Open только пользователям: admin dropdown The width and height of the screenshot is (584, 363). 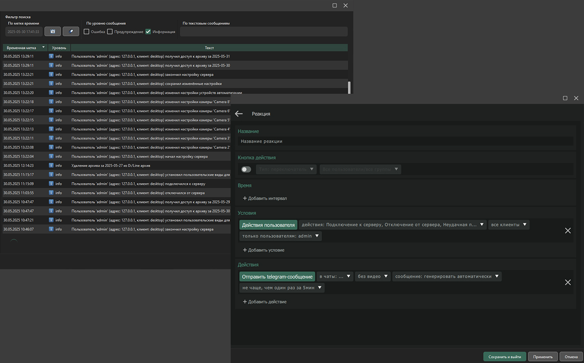281,236
